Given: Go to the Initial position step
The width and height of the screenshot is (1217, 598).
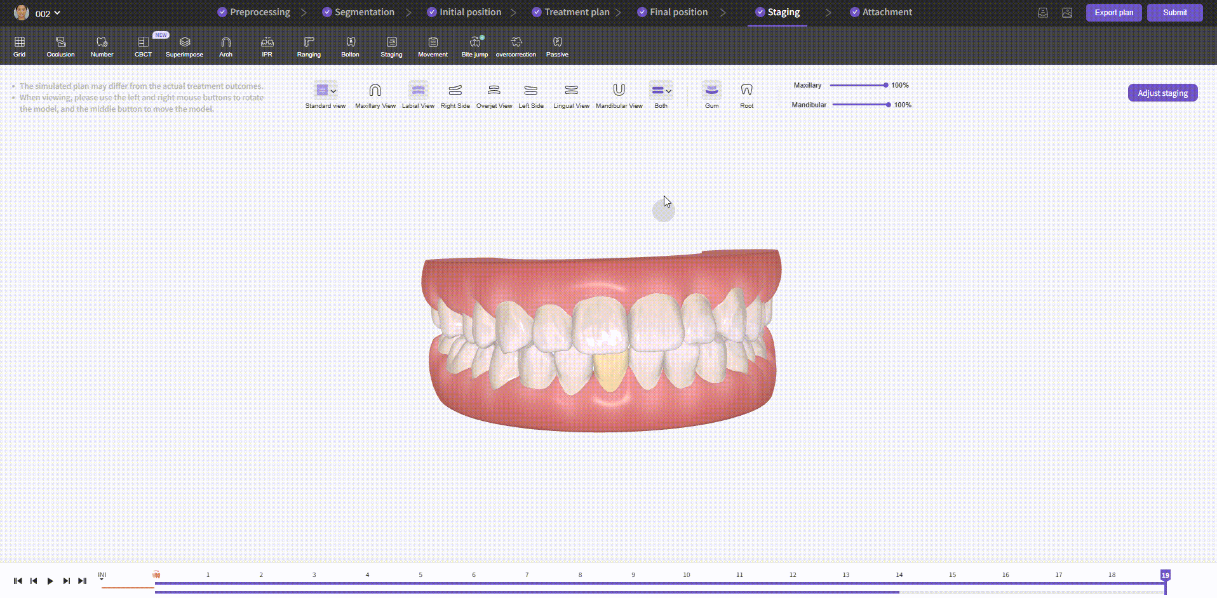Looking at the screenshot, I should (464, 12).
